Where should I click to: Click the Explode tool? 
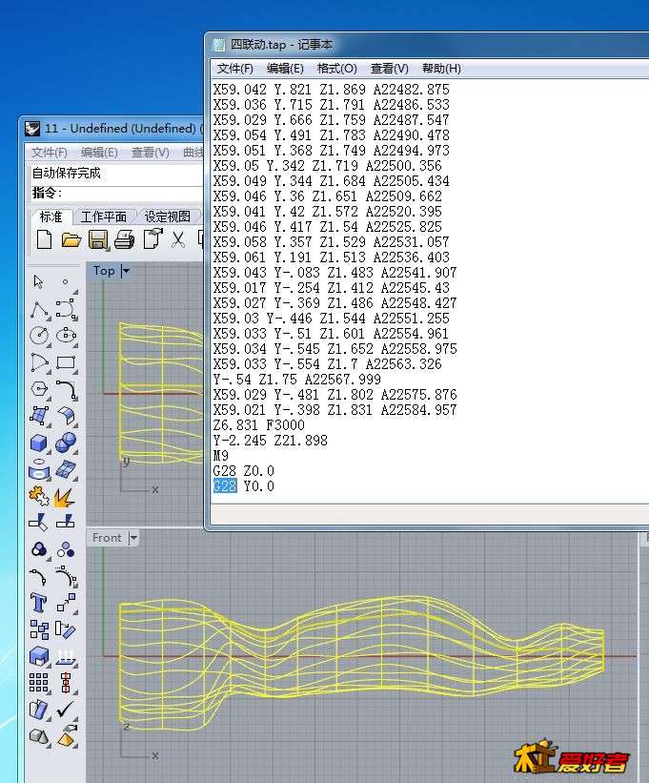coord(66,496)
